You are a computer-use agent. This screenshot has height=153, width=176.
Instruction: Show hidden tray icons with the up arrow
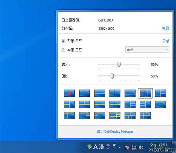click(x=120, y=147)
